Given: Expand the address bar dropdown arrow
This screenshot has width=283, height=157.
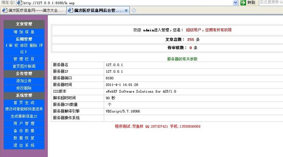Looking at the screenshot, I should 235,3.
